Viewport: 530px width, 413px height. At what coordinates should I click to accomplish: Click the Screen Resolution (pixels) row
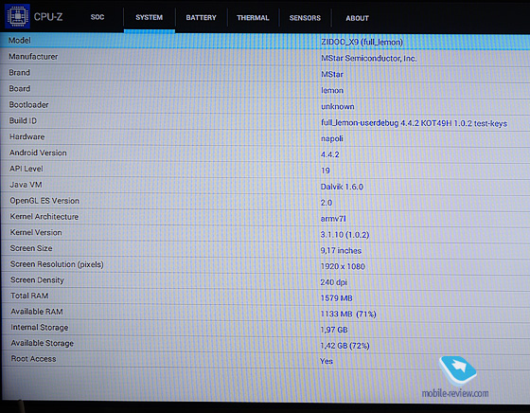(x=265, y=265)
